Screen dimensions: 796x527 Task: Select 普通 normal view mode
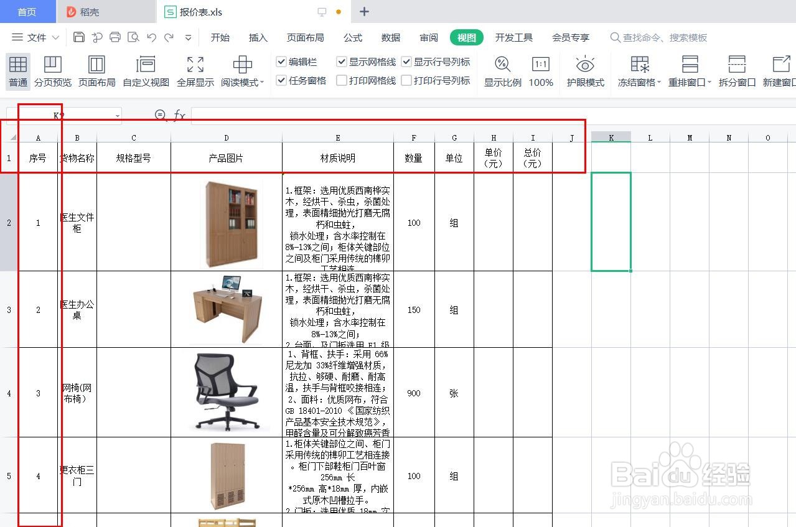point(17,70)
